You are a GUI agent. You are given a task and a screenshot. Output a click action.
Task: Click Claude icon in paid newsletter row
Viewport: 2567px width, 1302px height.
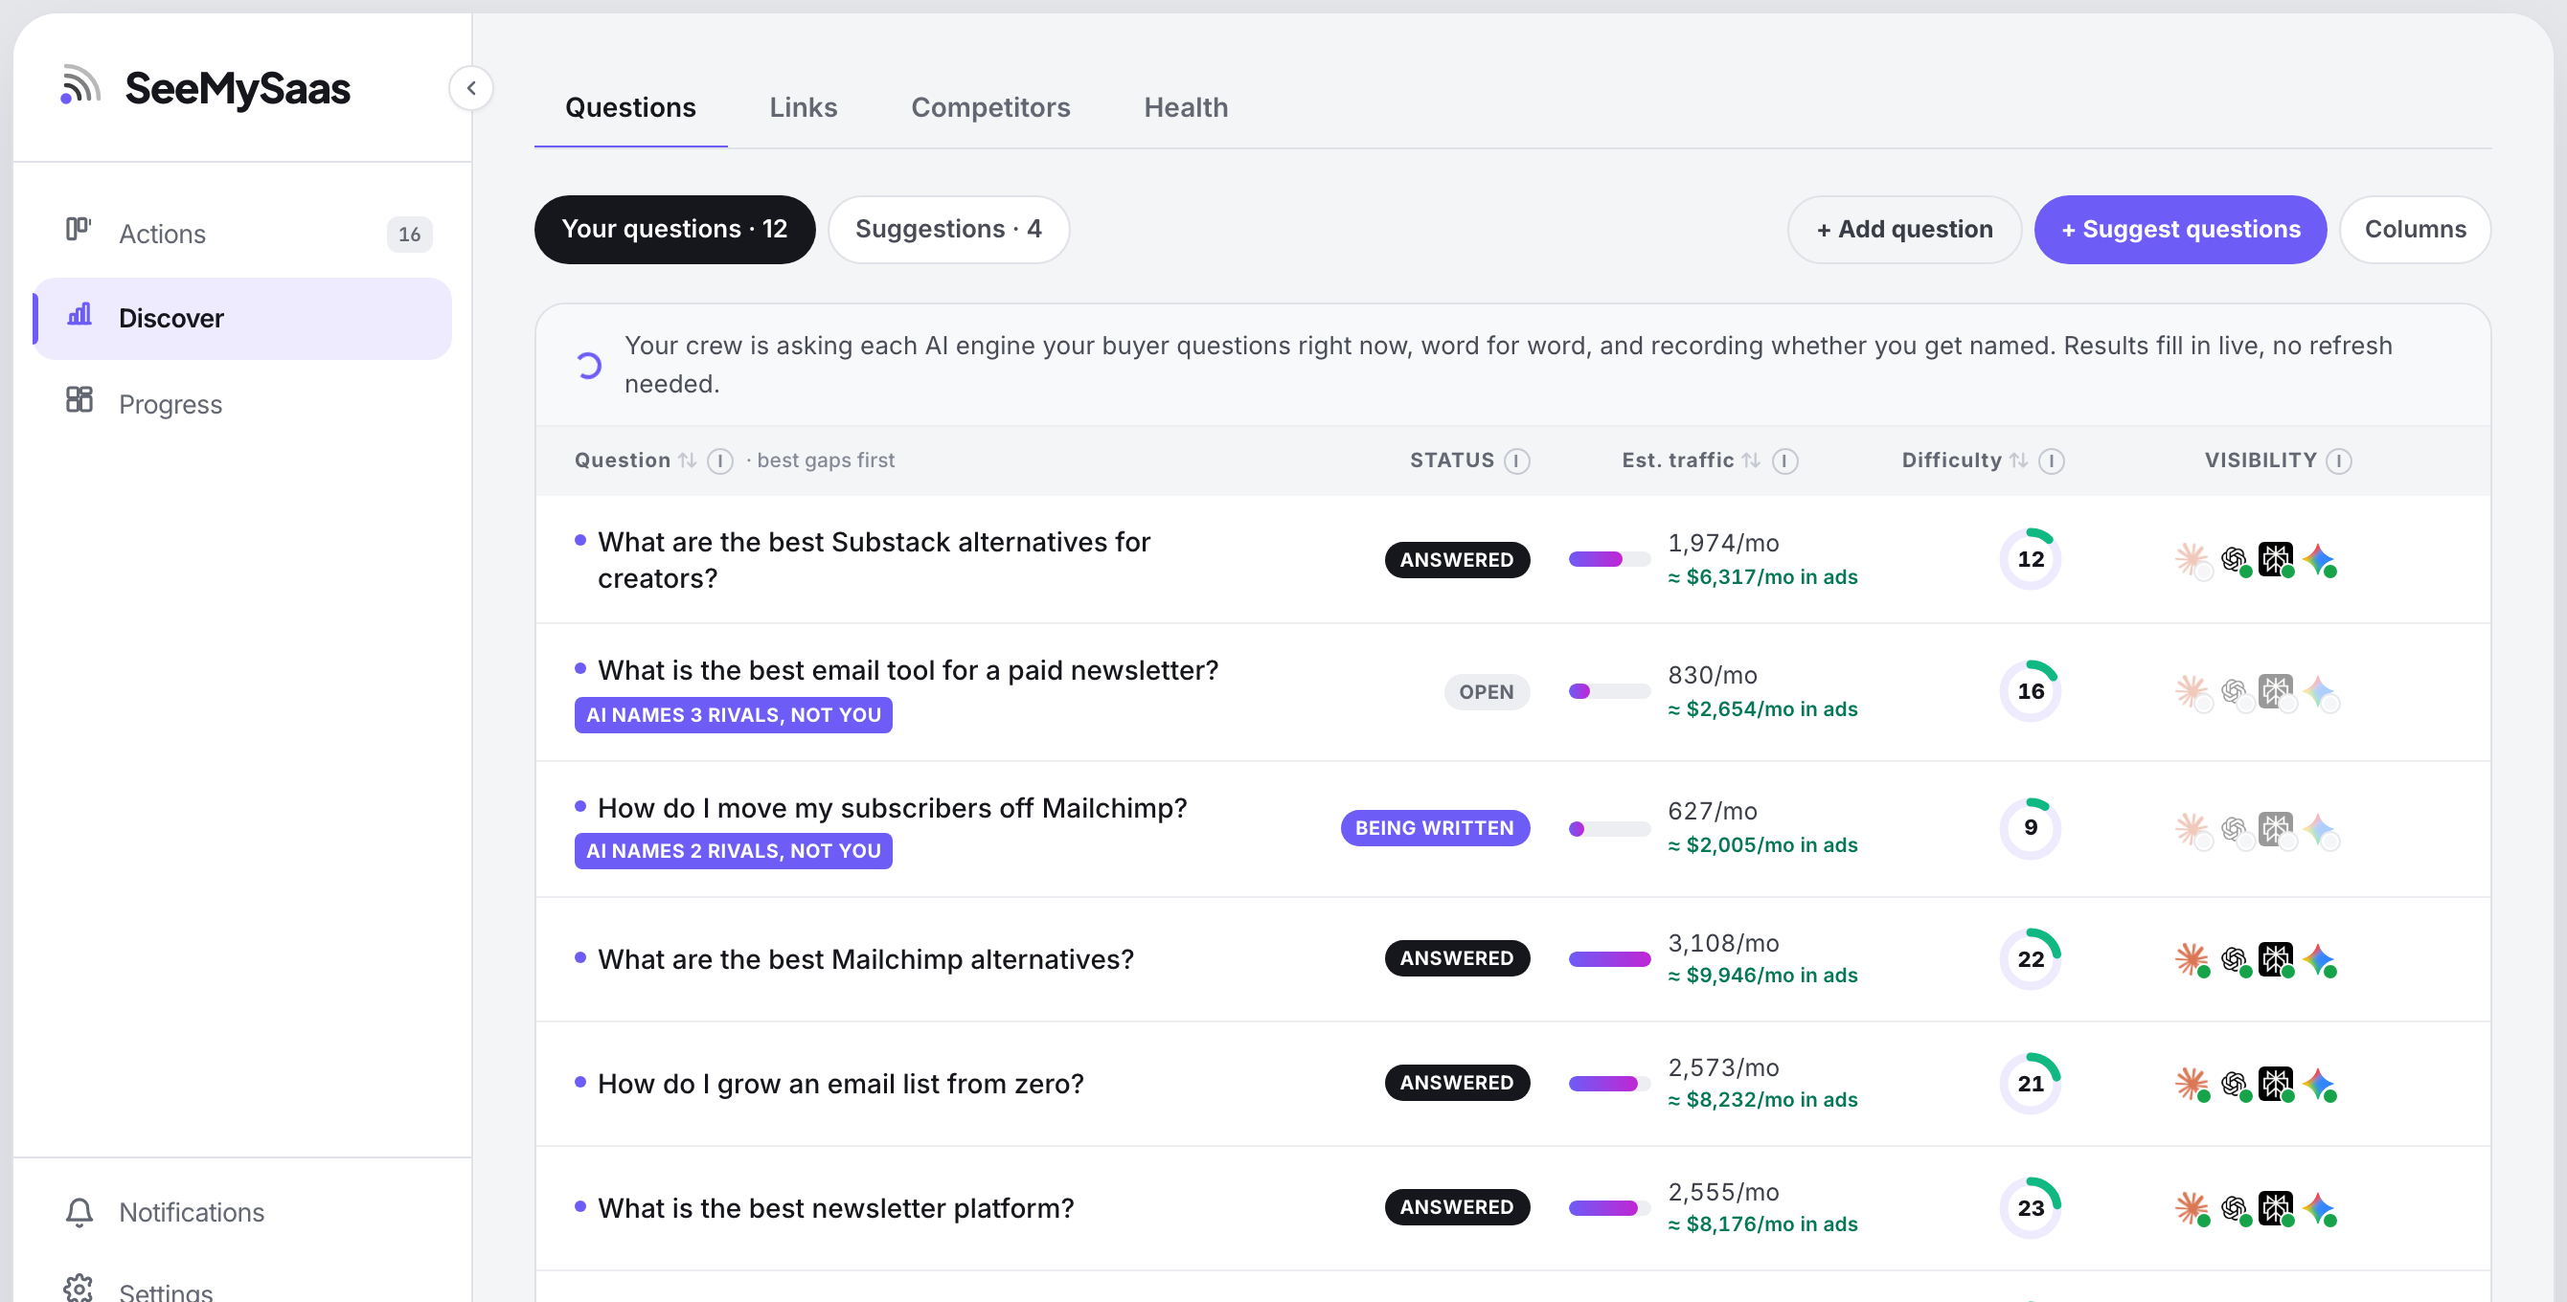(x=2192, y=691)
